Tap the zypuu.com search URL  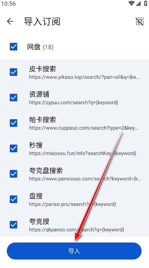click(x=74, y=103)
